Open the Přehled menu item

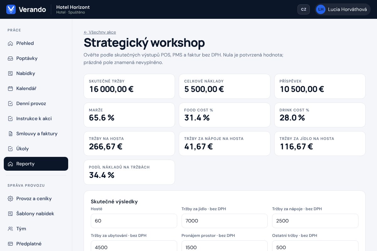36,43
